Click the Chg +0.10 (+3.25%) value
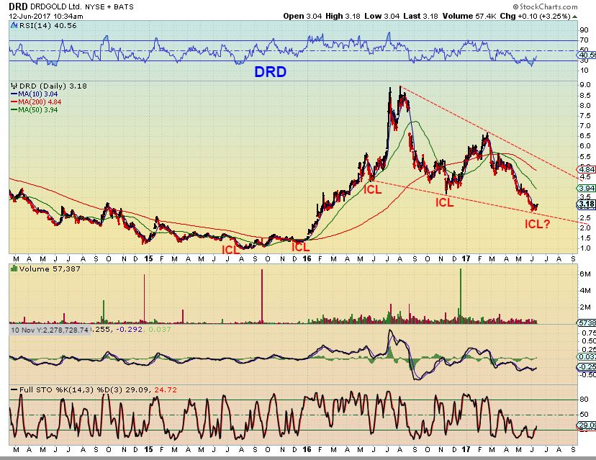596x460 pixels. click(x=536, y=17)
